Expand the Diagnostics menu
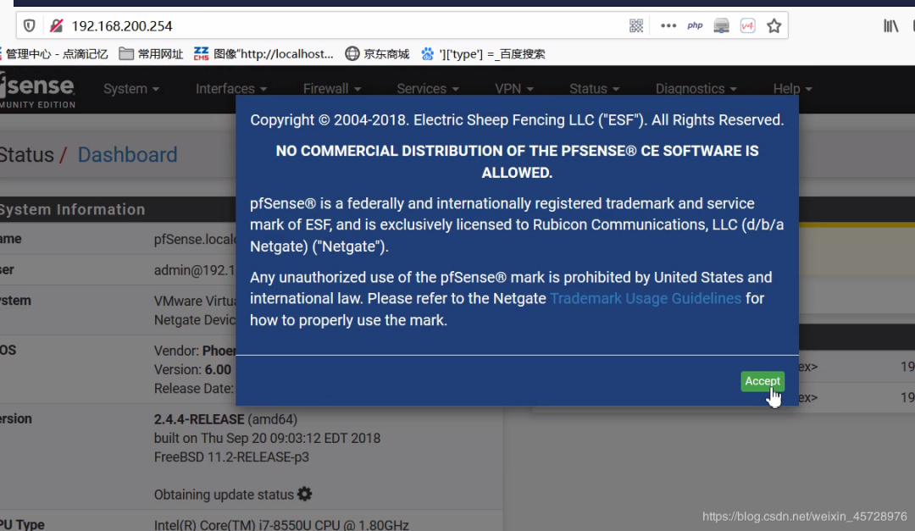This screenshot has width=915, height=531. pyautogui.click(x=696, y=89)
